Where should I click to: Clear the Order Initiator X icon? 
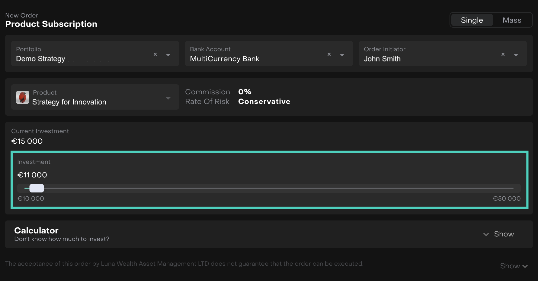click(x=503, y=54)
